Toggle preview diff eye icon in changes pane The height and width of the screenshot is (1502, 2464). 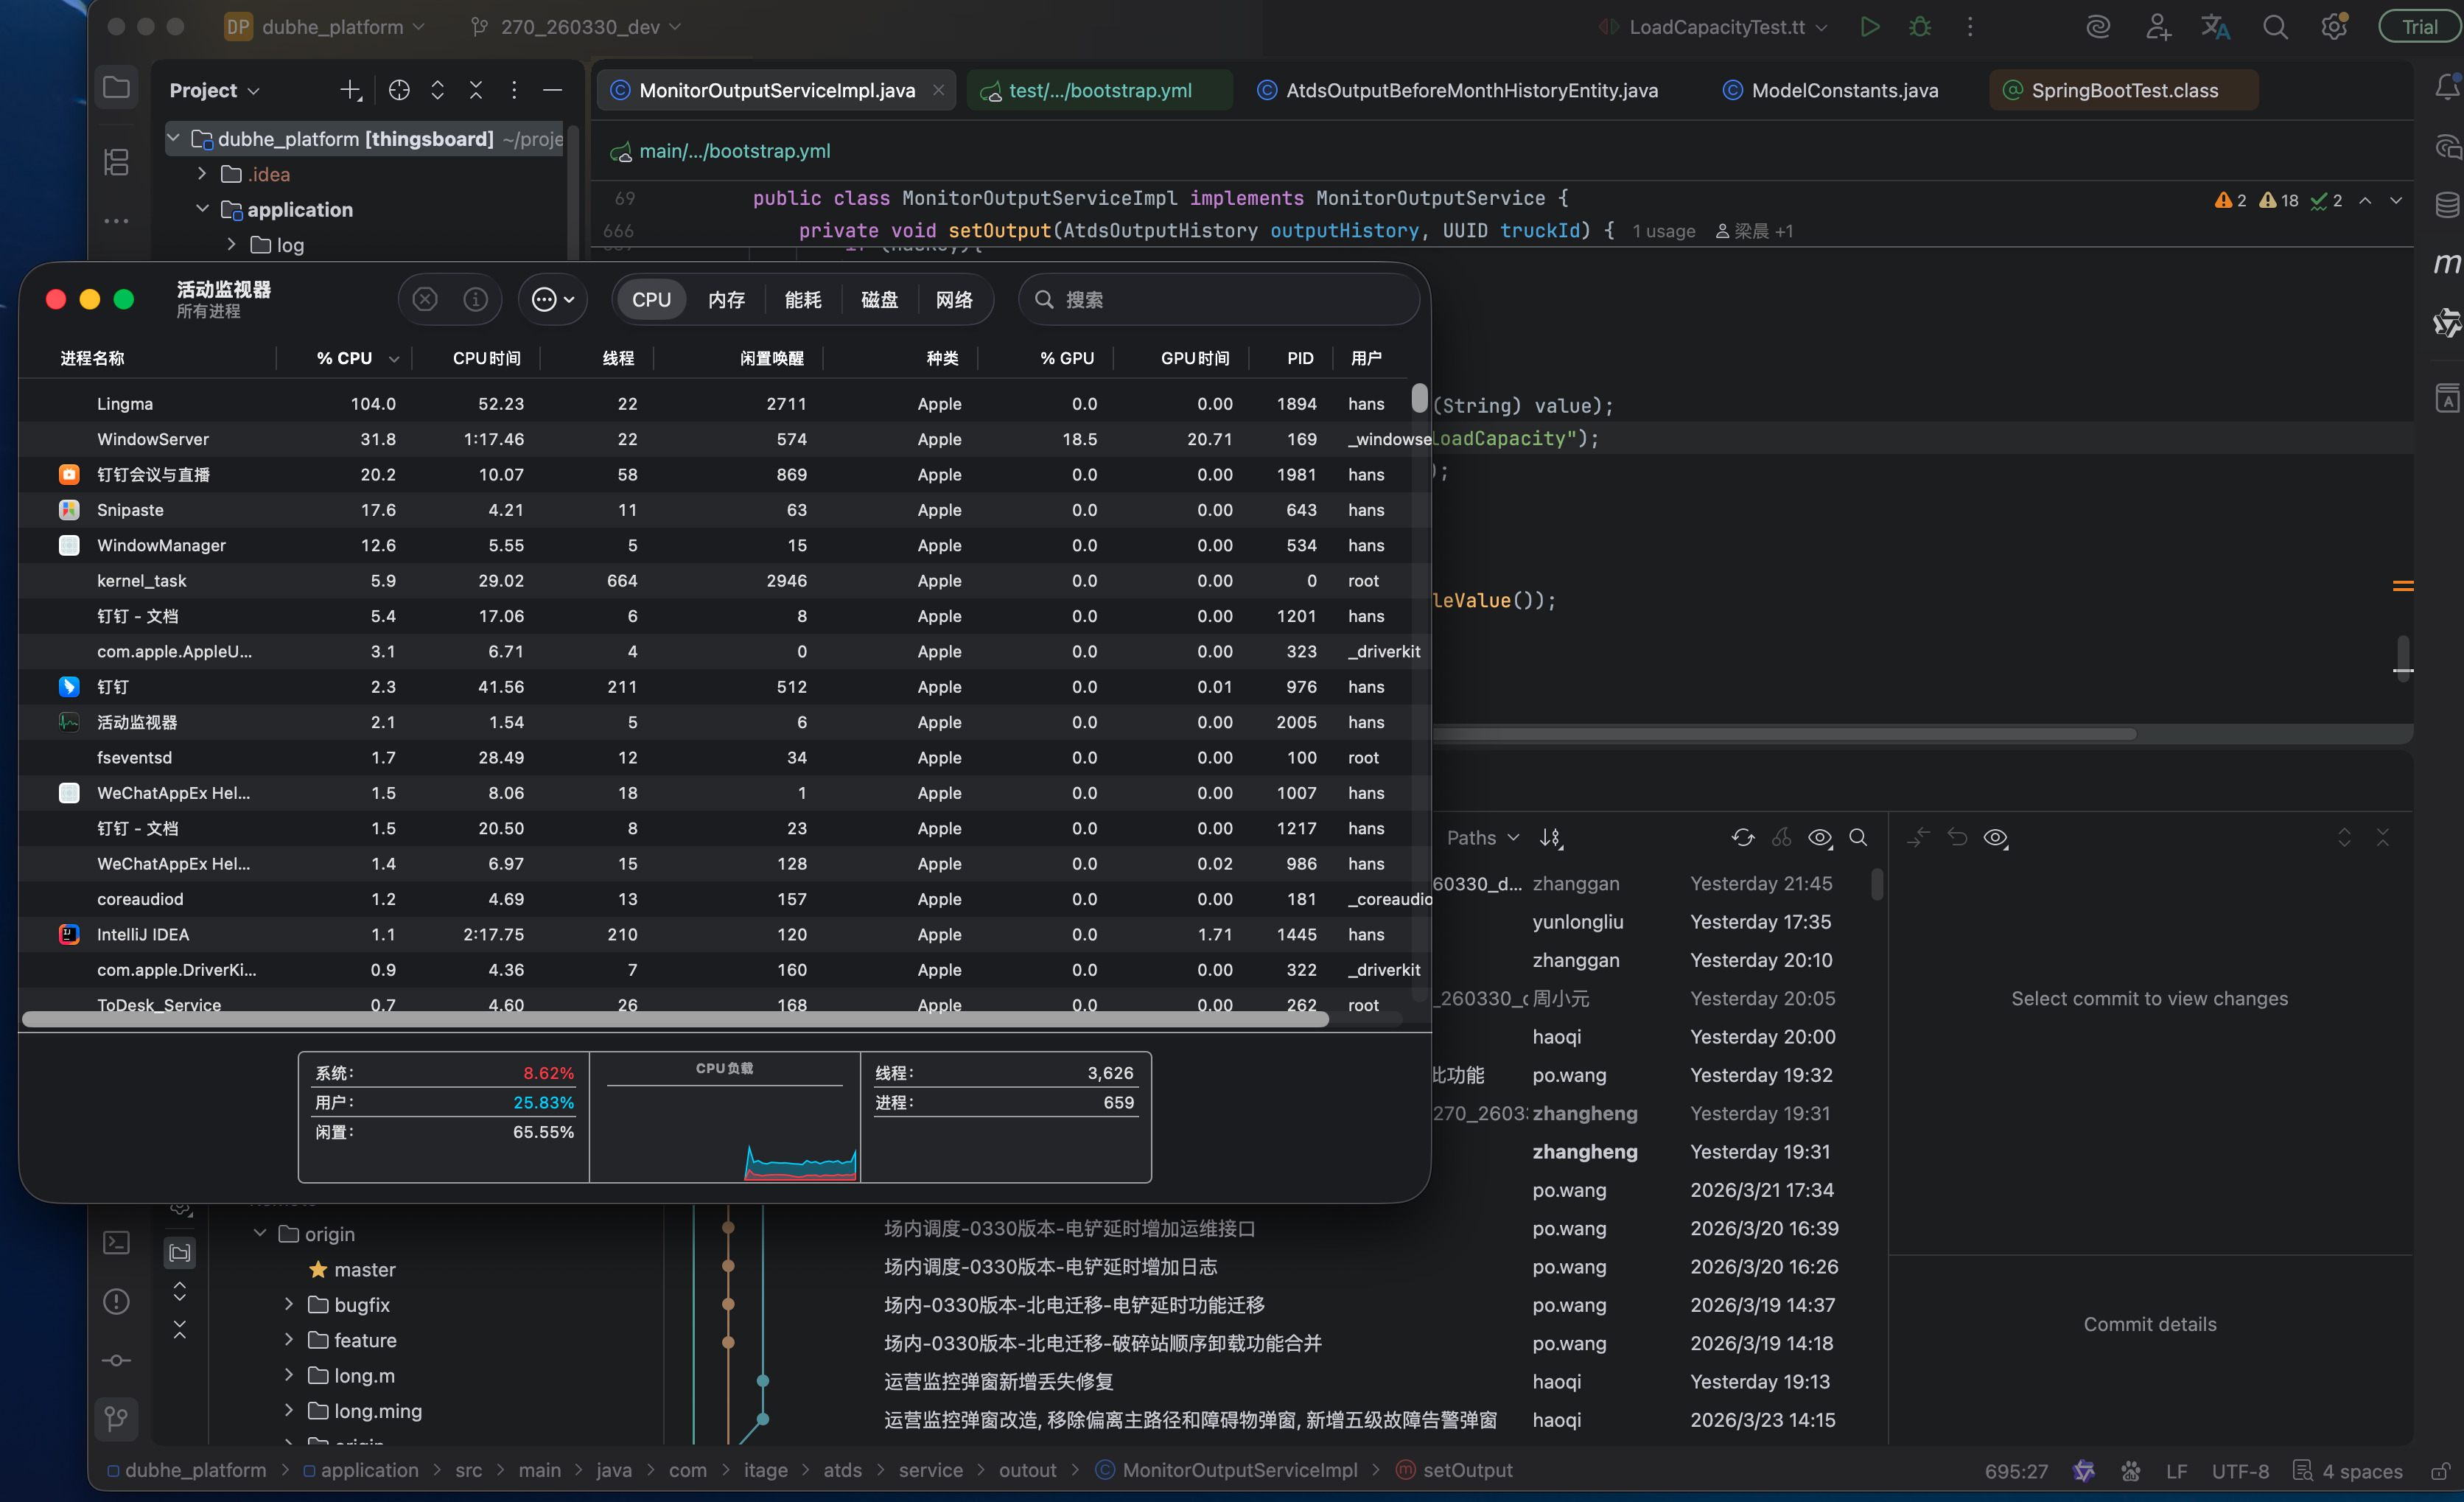[x=1996, y=837]
